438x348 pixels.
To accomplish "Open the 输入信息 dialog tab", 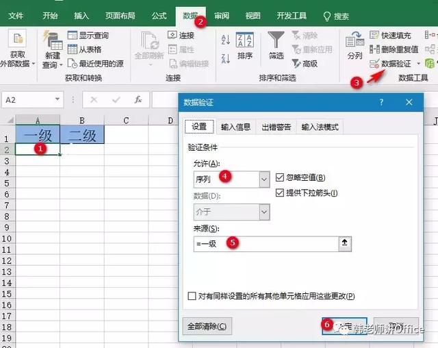I will coord(235,127).
